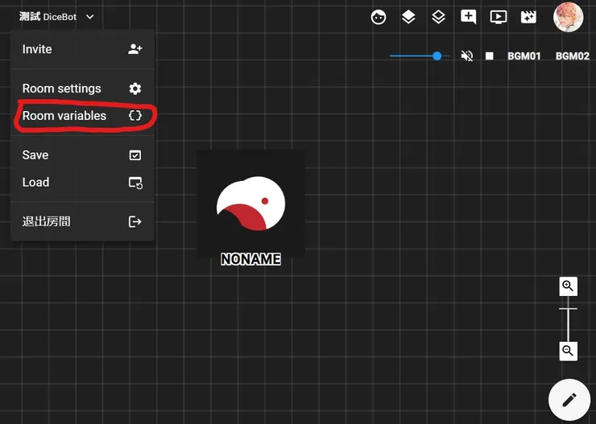The width and height of the screenshot is (596, 424).
Task: Click the outlined layers icon
Action: click(438, 17)
